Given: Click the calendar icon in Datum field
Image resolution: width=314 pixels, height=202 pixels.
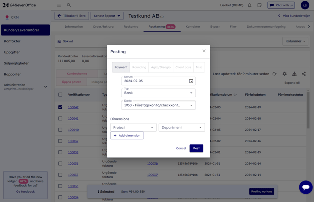Looking at the screenshot, I should [x=191, y=81].
